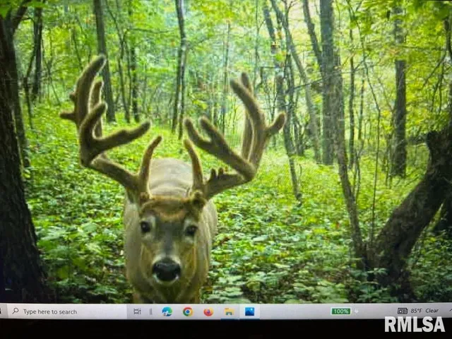
Task: Switch to the Photos app icon
Action: coord(249,311)
